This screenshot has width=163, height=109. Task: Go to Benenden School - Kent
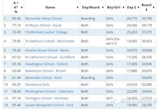(x=43, y=78)
